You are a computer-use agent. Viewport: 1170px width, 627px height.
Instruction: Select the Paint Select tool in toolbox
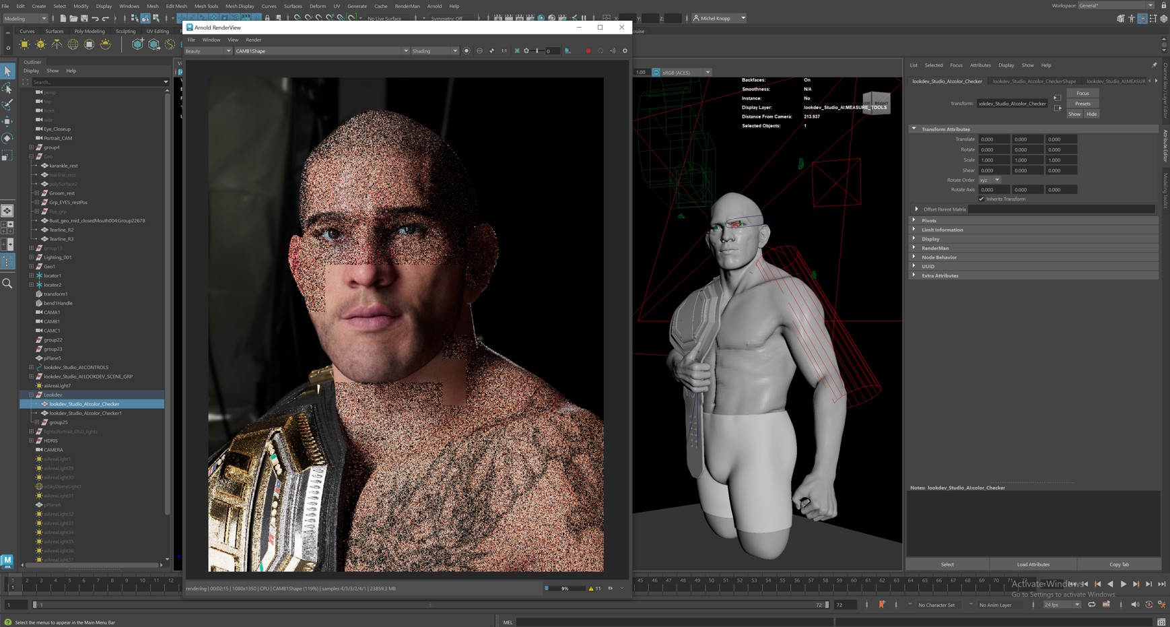point(7,104)
